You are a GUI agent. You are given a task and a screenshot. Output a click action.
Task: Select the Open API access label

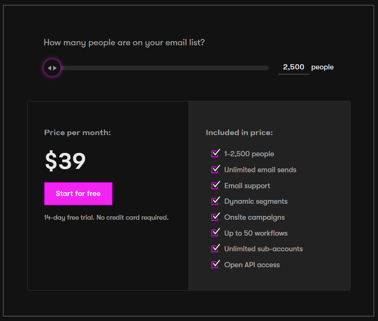click(x=252, y=265)
